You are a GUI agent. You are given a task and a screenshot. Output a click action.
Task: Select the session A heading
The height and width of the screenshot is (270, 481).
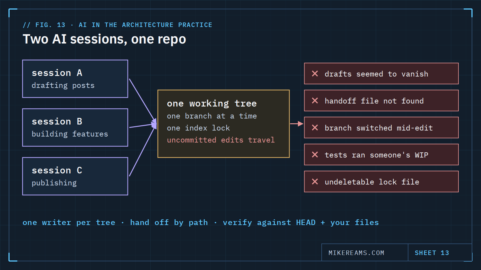(57, 73)
